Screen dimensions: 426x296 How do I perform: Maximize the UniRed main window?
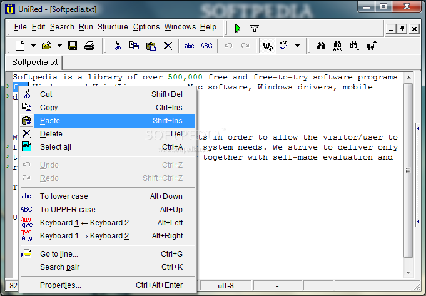tap(383, 6)
